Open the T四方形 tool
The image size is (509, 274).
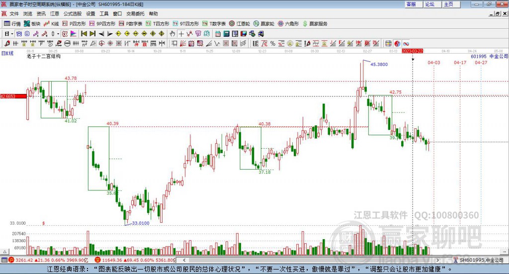click(x=158, y=24)
